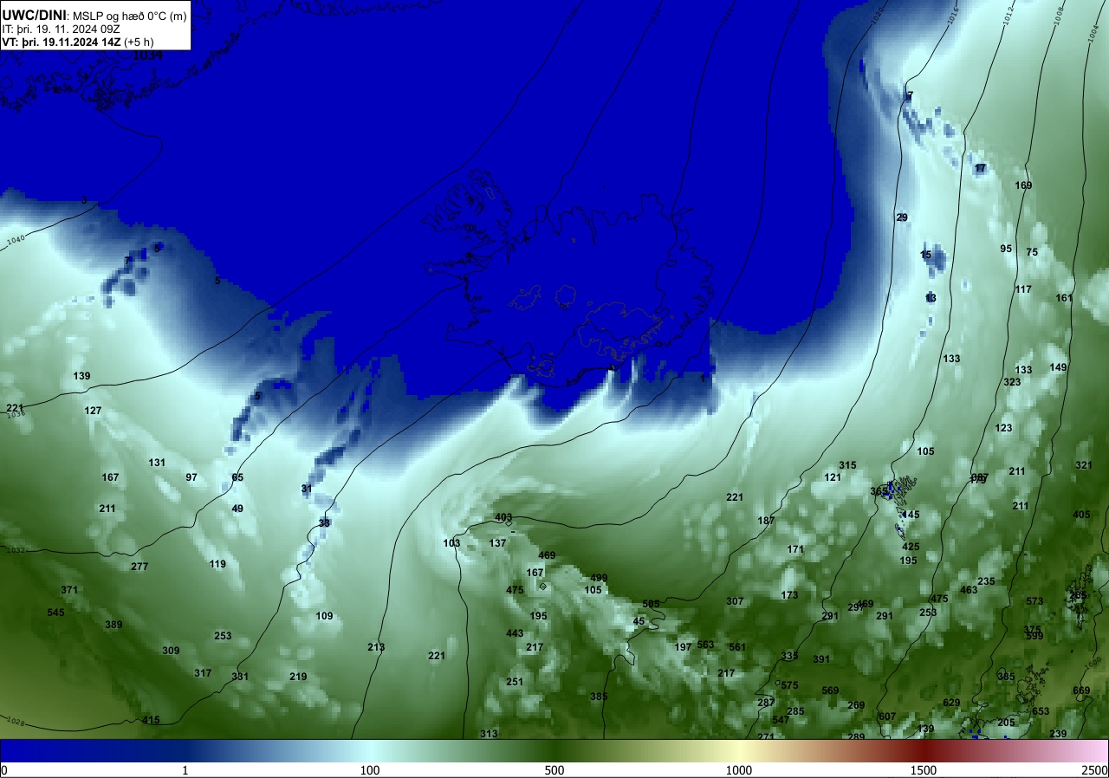Click the map value 563
This screenshot has height=778, width=1109.
(x=705, y=645)
